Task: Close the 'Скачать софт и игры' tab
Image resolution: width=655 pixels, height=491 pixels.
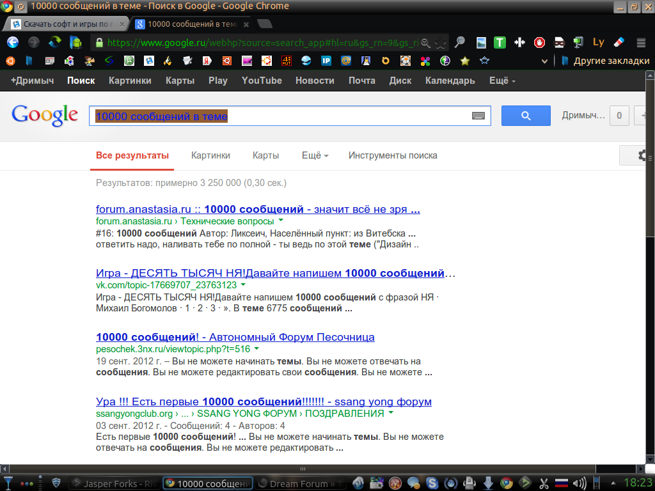Action: 122,24
